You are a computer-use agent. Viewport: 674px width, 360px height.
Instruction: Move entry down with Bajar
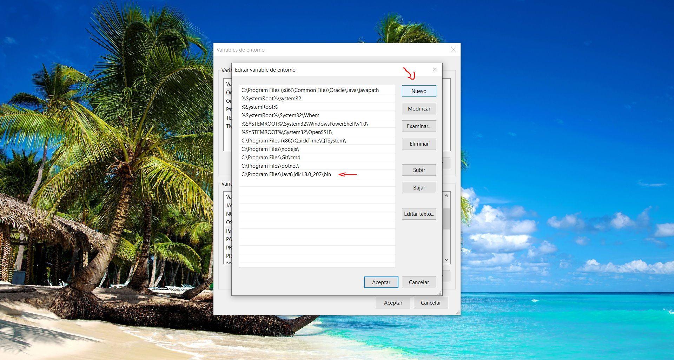[419, 187]
